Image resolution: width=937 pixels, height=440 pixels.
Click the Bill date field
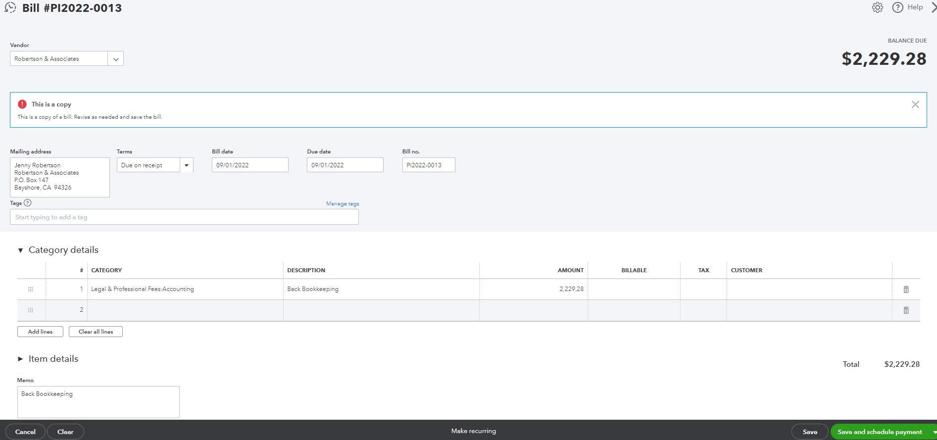250,165
